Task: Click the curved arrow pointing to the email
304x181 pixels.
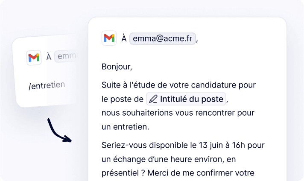Action: tap(59, 131)
